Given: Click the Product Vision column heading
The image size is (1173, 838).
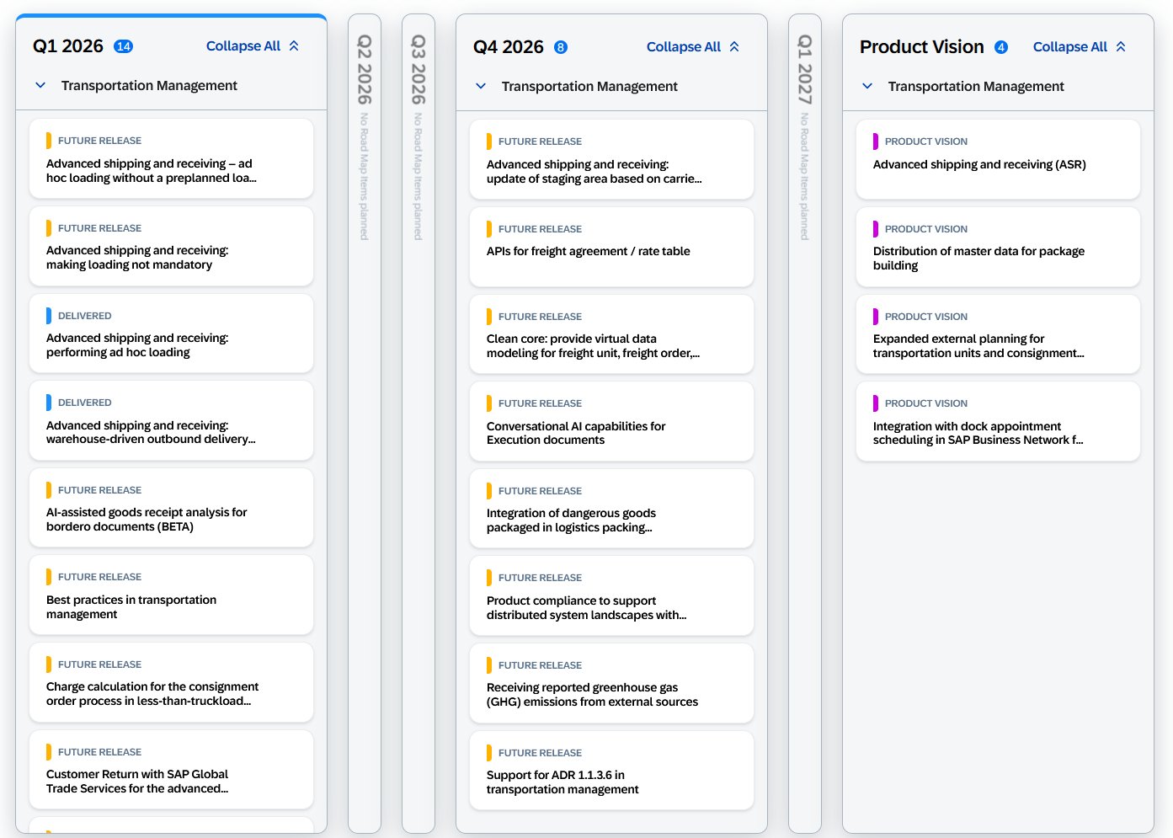Looking at the screenshot, I should point(922,47).
